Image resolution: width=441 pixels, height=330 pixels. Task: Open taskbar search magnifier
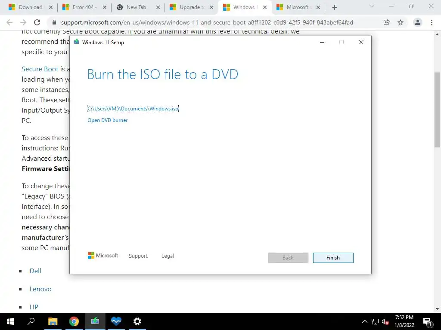pyautogui.click(x=31, y=321)
